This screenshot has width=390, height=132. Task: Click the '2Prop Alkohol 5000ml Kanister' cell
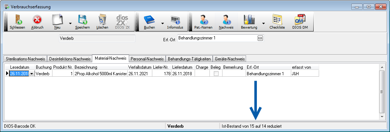click(x=101, y=73)
